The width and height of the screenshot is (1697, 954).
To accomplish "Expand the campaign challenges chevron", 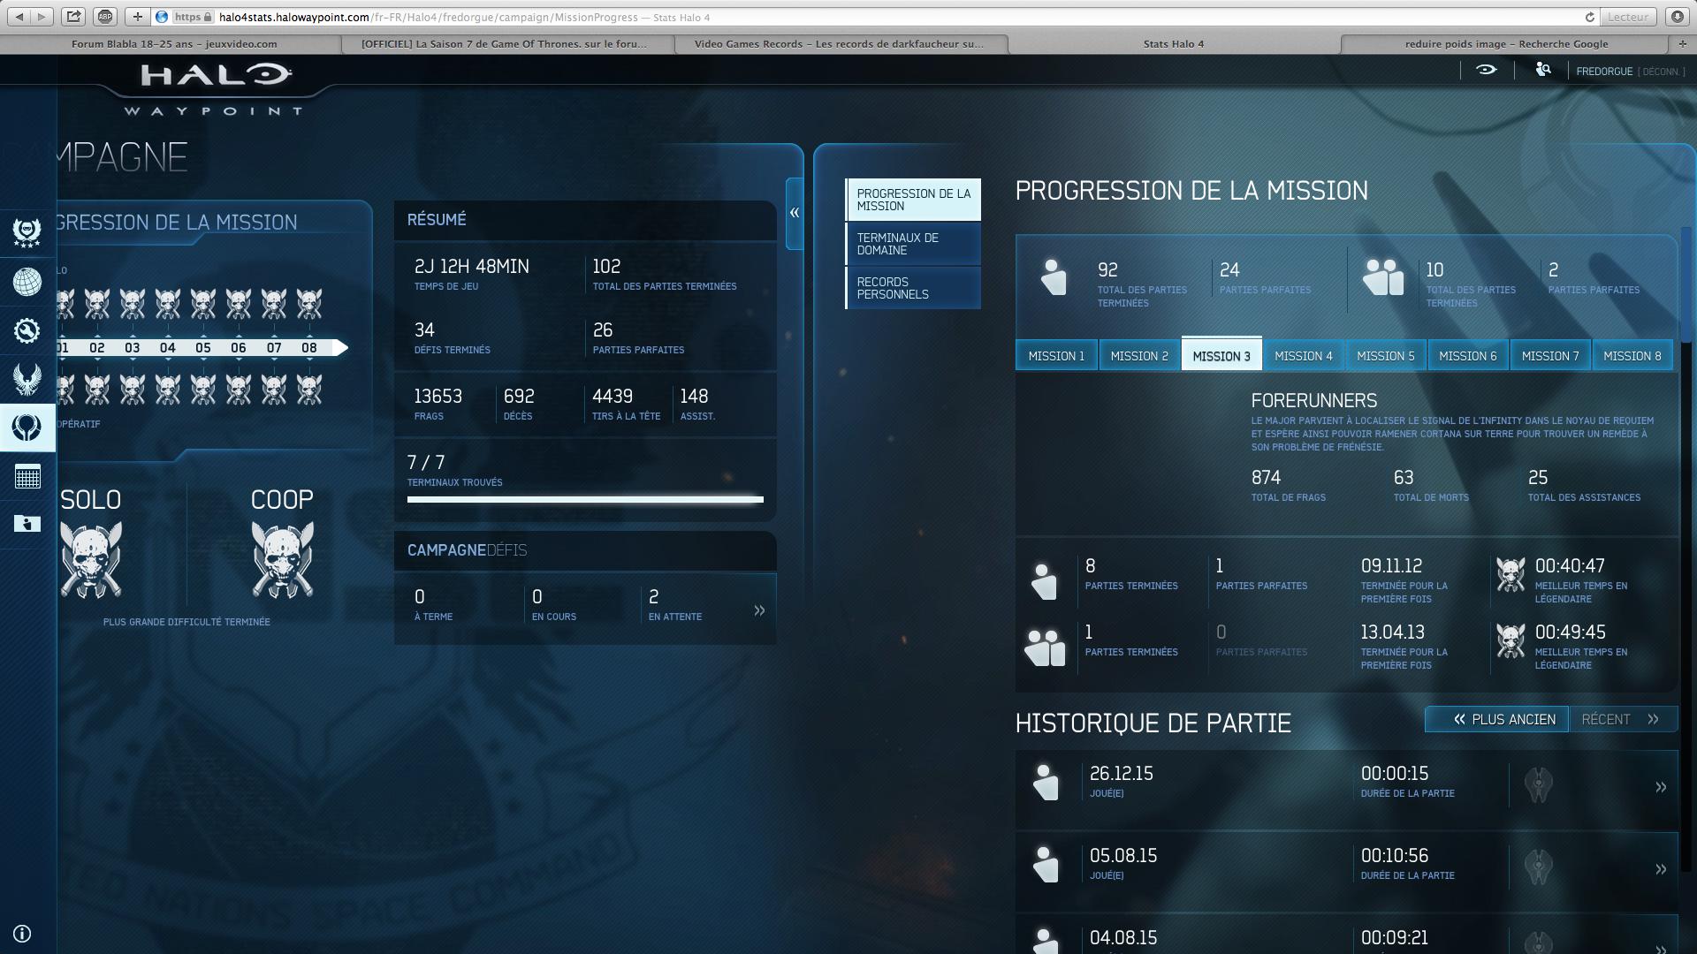I will click(x=759, y=610).
